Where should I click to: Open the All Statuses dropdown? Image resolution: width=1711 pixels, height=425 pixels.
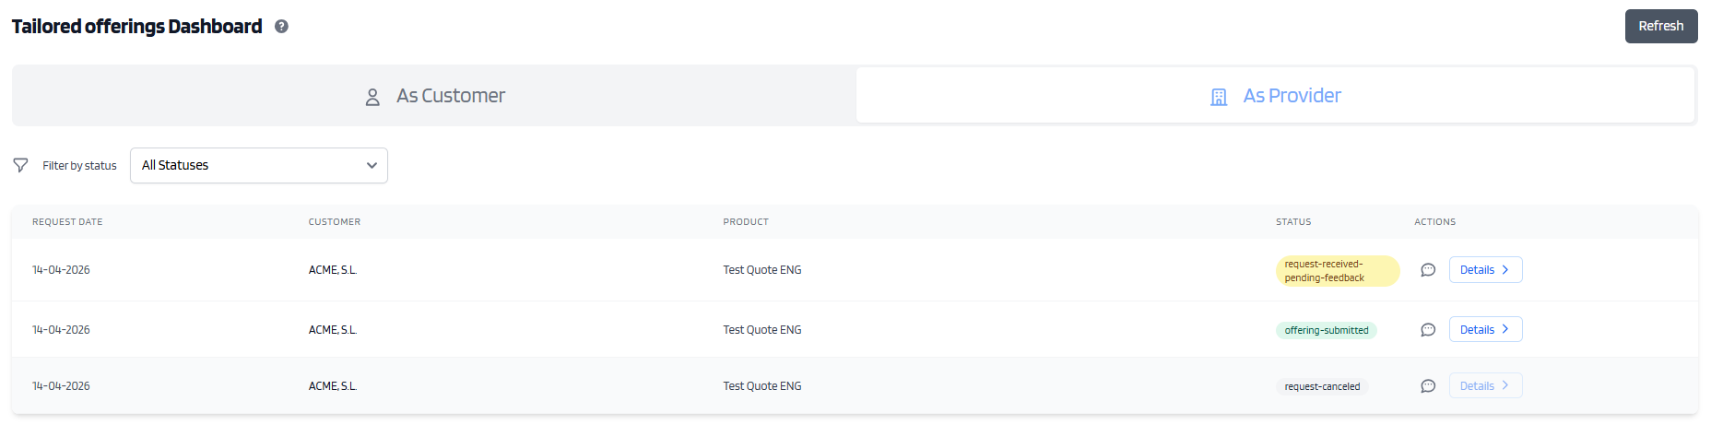[x=259, y=165]
